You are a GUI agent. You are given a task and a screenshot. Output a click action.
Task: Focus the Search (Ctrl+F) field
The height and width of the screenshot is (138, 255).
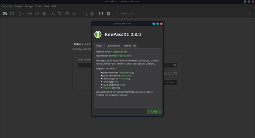click(183, 14)
